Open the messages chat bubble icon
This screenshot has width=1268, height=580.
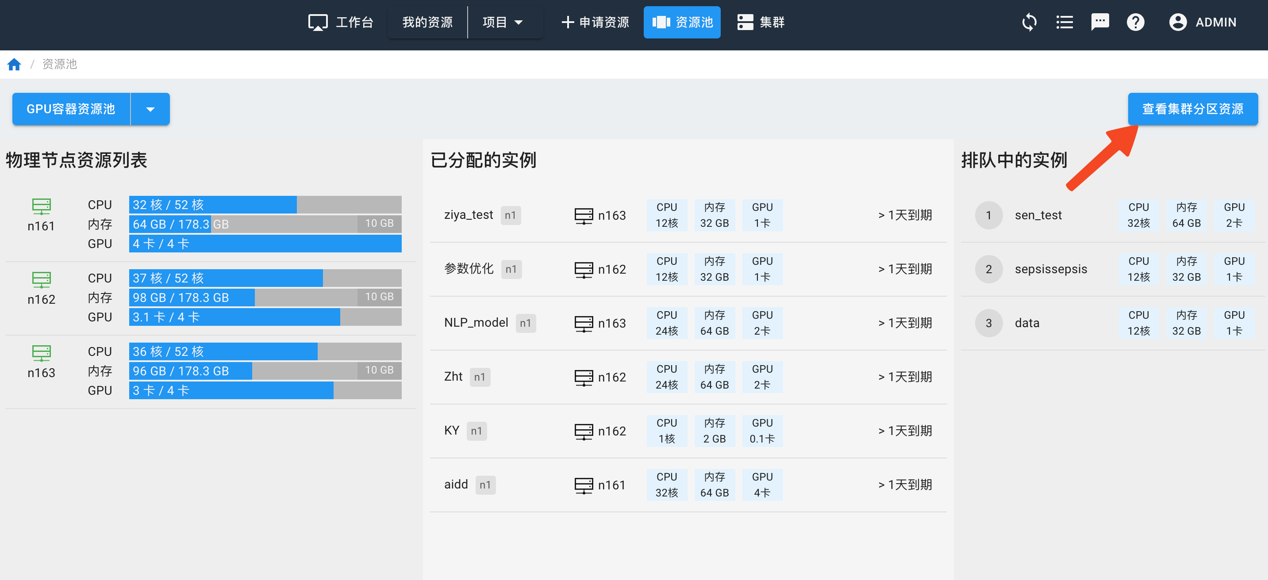[x=1099, y=22]
